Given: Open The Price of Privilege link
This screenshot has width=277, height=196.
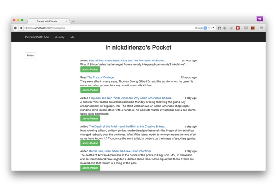Looking at the screenshot, I should (x=100, y=77).
